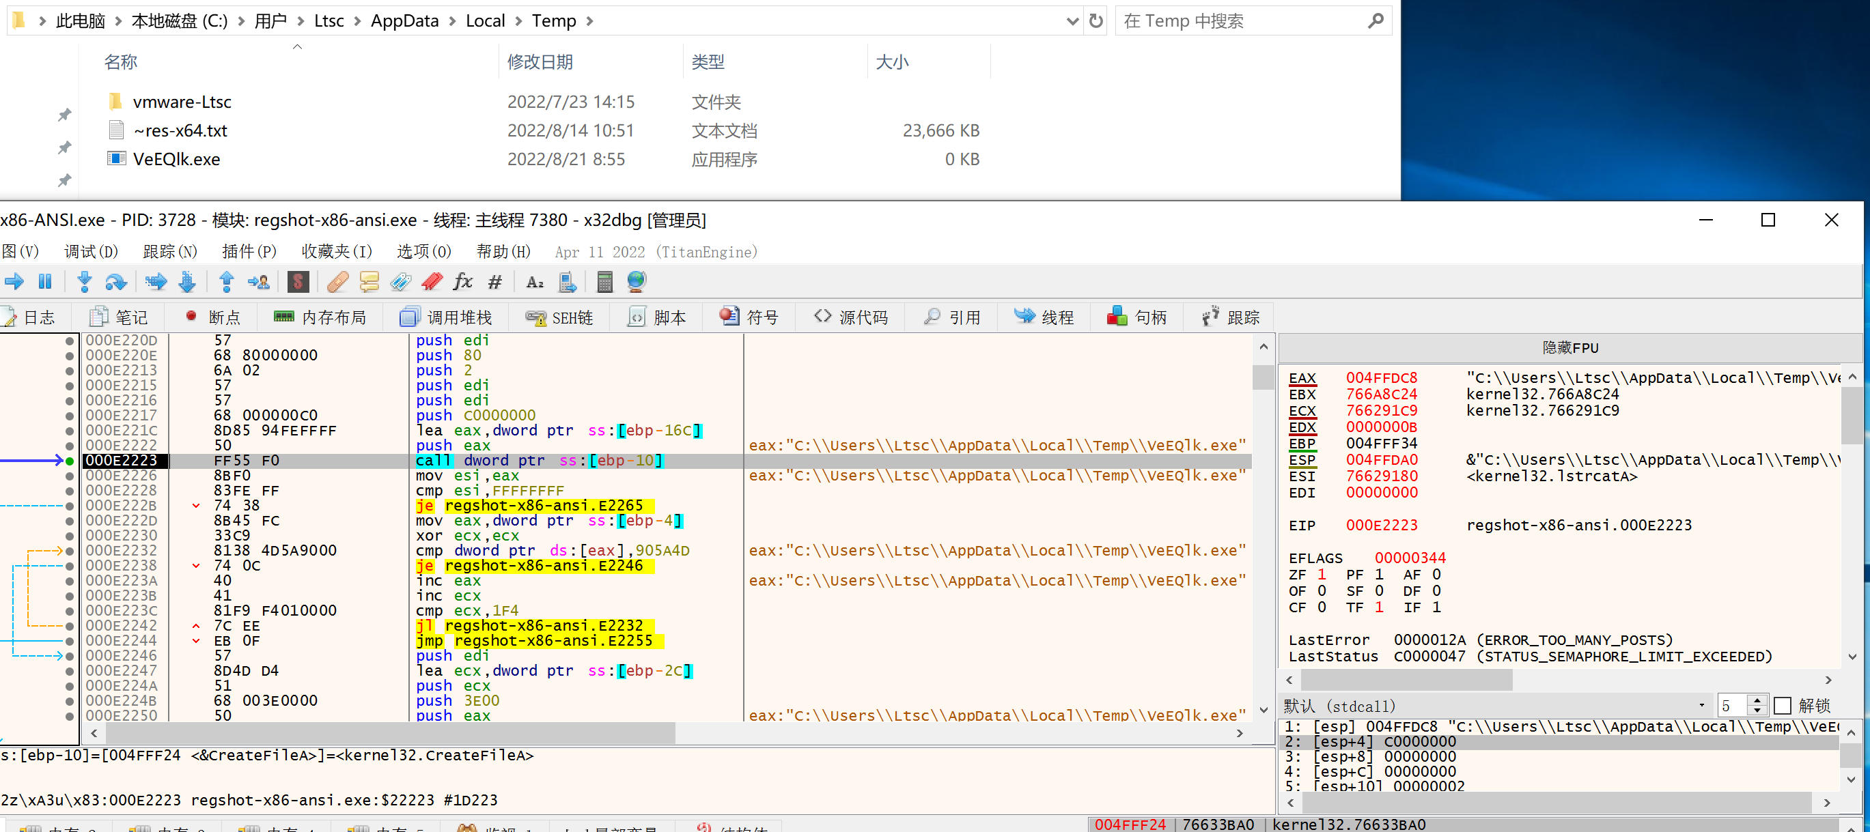Open Bookmarks red icon
This screenshot has width=1870, height=832.
tap(432, 282)
